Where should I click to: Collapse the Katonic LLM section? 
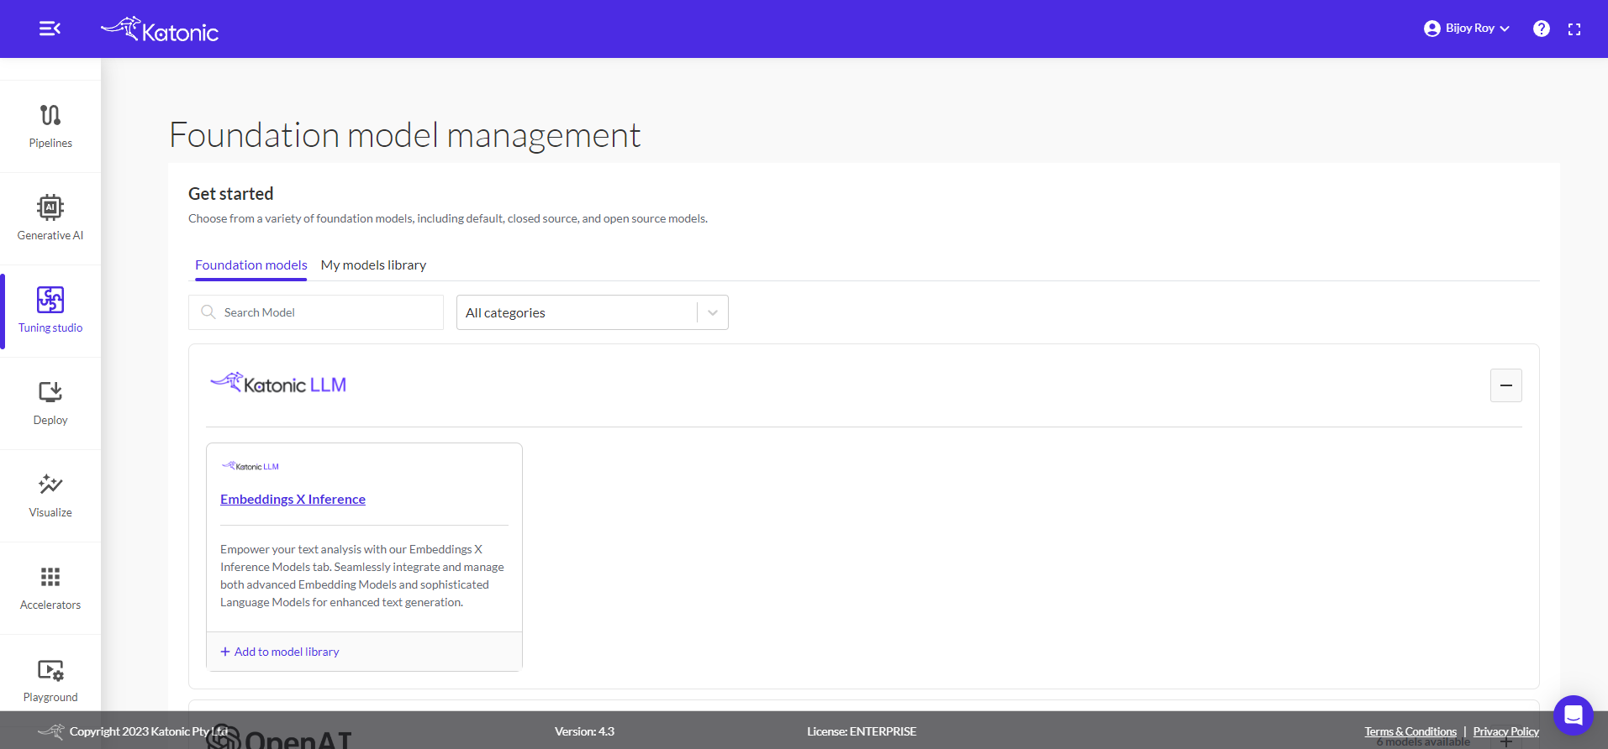(x=1506, y=385)
